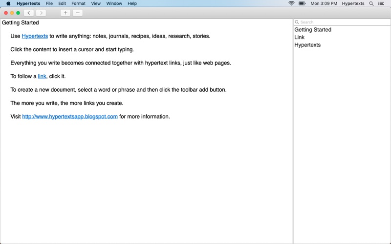Open the Format menu
Viewport: 391px width, 244px height.
point(78,3)
